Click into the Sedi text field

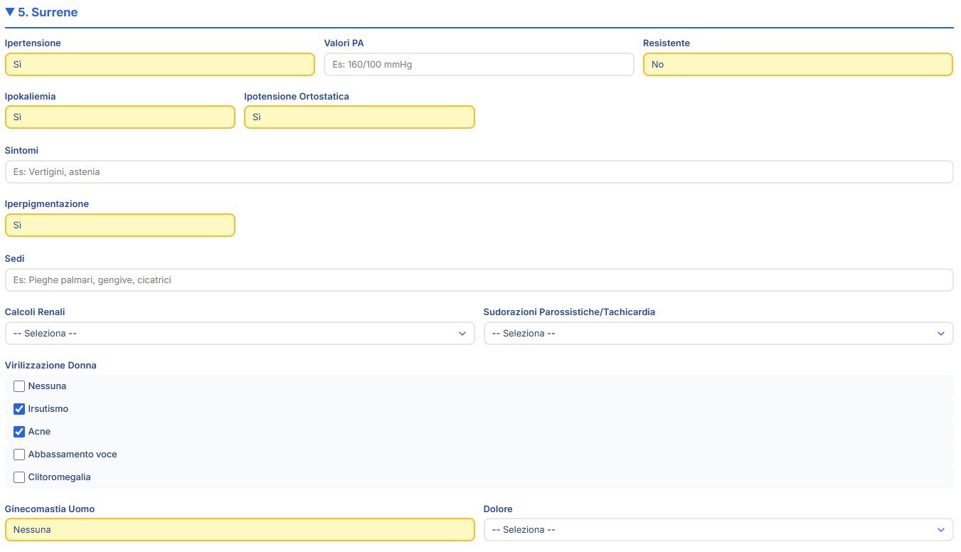click(x=478, y=280)
